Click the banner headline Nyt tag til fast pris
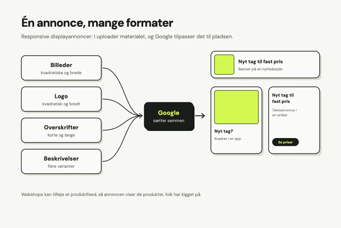Screen dimensions: 341x228 click(260, 62)
